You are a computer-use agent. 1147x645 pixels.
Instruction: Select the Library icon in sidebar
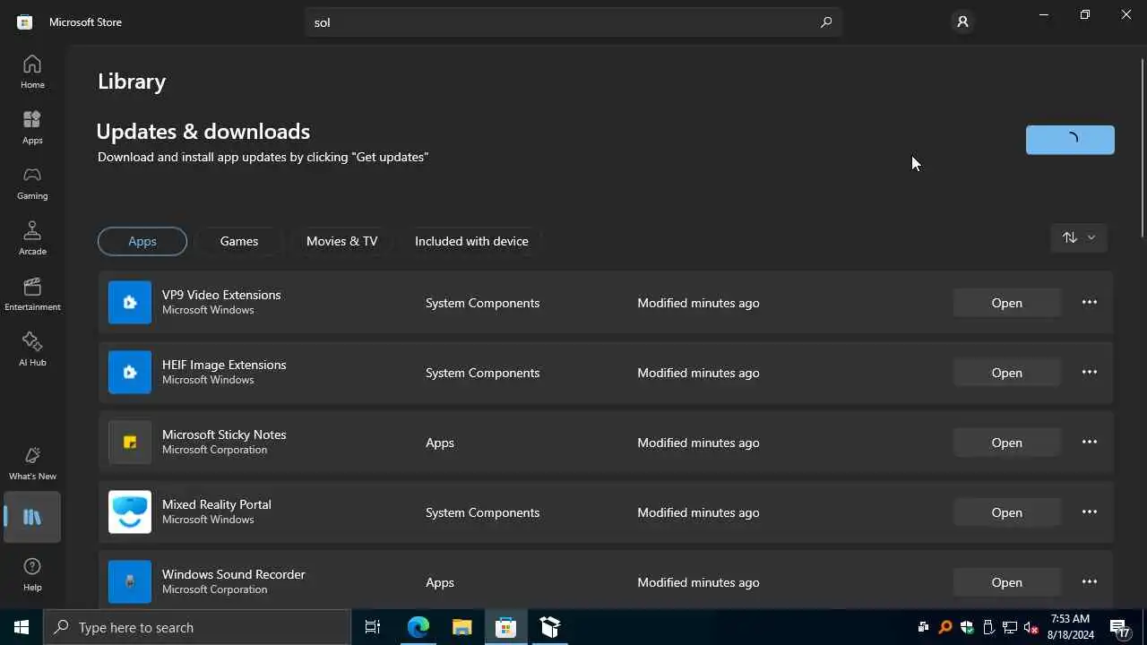[32, 517]
